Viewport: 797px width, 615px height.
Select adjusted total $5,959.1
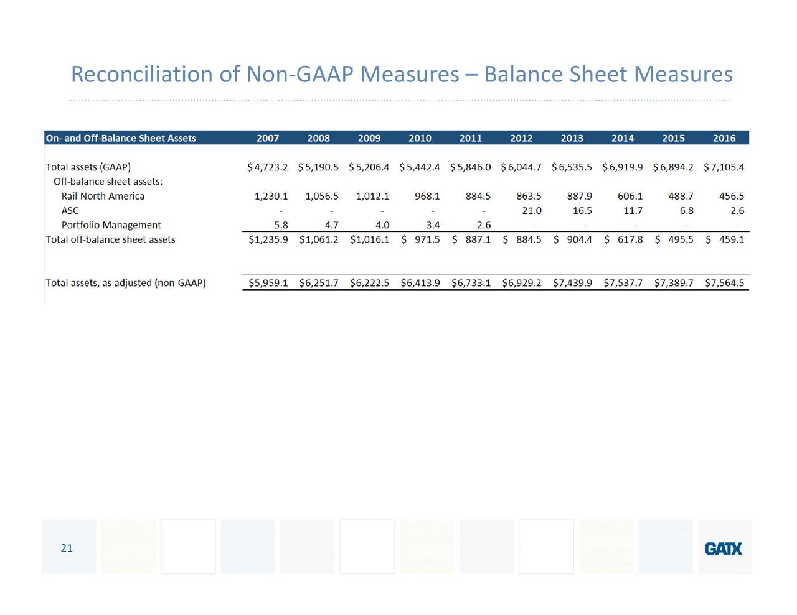[268, 283]
